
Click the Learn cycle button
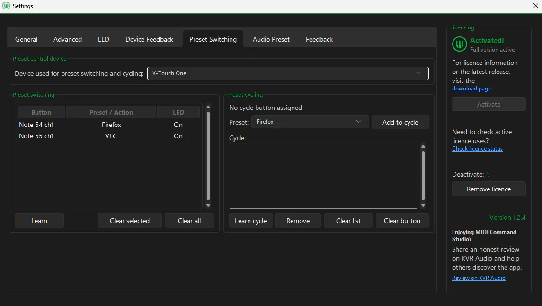[x=250, y=221]
